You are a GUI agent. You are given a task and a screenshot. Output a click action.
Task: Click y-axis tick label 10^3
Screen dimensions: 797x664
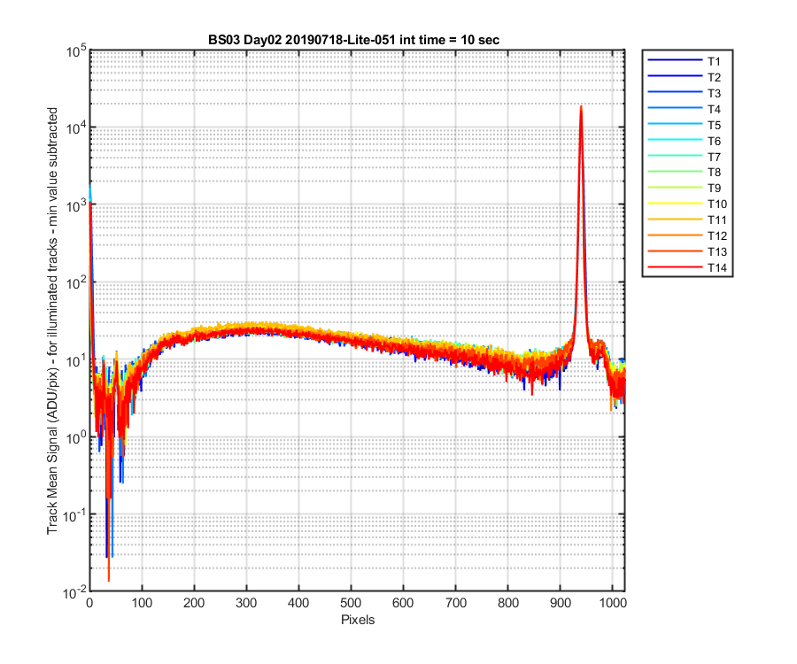pyautogui.click(x=76, y=205)
